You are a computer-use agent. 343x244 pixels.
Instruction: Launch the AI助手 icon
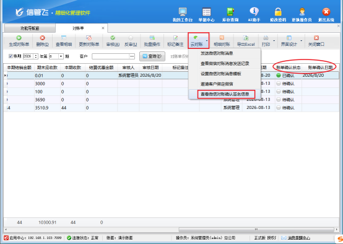(254, 12)
